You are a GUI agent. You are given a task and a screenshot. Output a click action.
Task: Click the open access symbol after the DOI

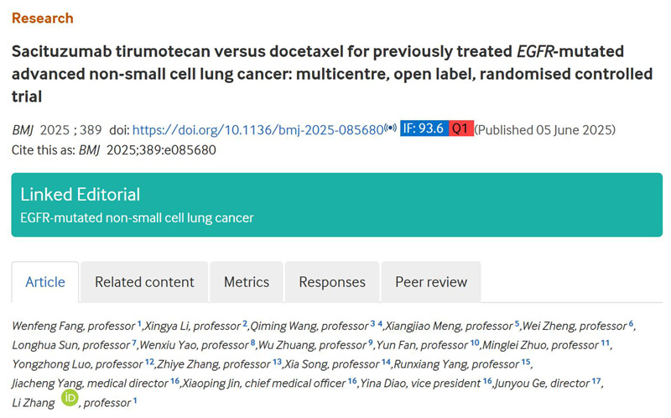pos(390,129)
